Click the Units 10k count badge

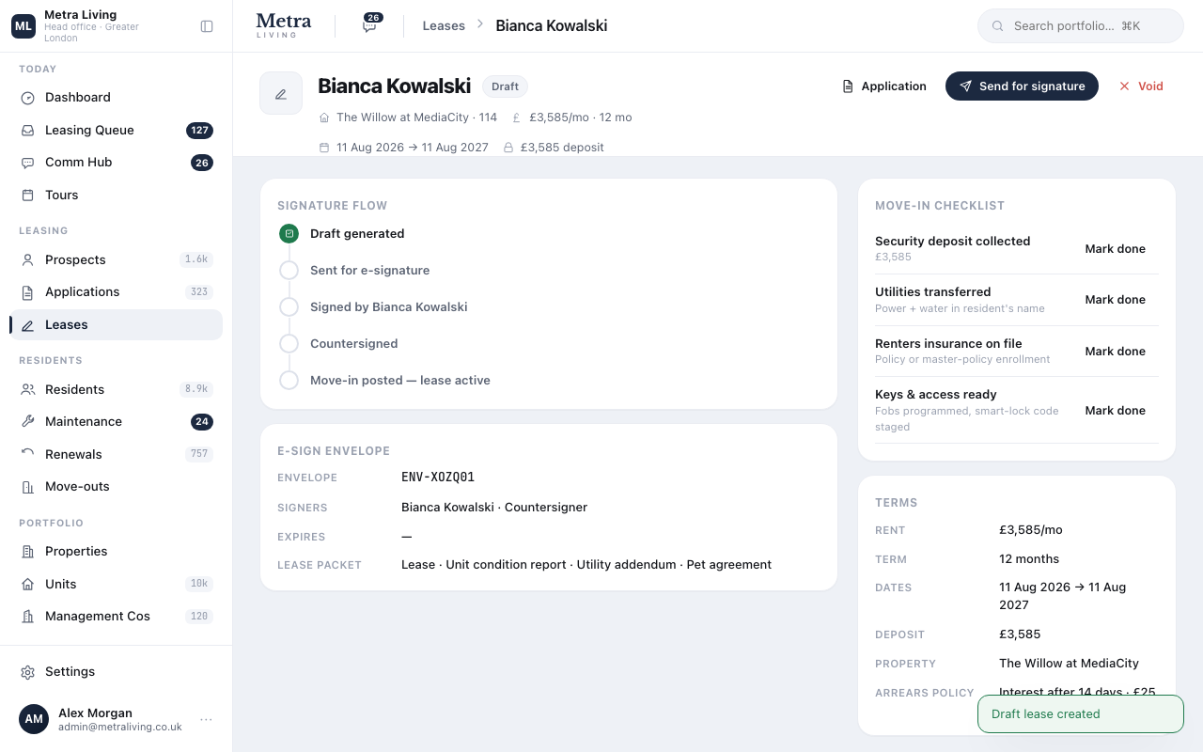(199, 585)
